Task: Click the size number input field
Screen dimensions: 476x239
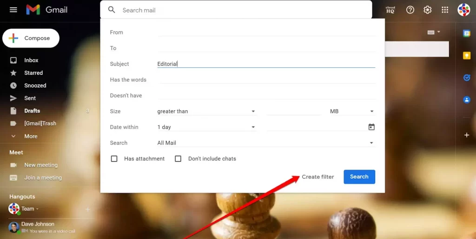Action: (294, 112)
